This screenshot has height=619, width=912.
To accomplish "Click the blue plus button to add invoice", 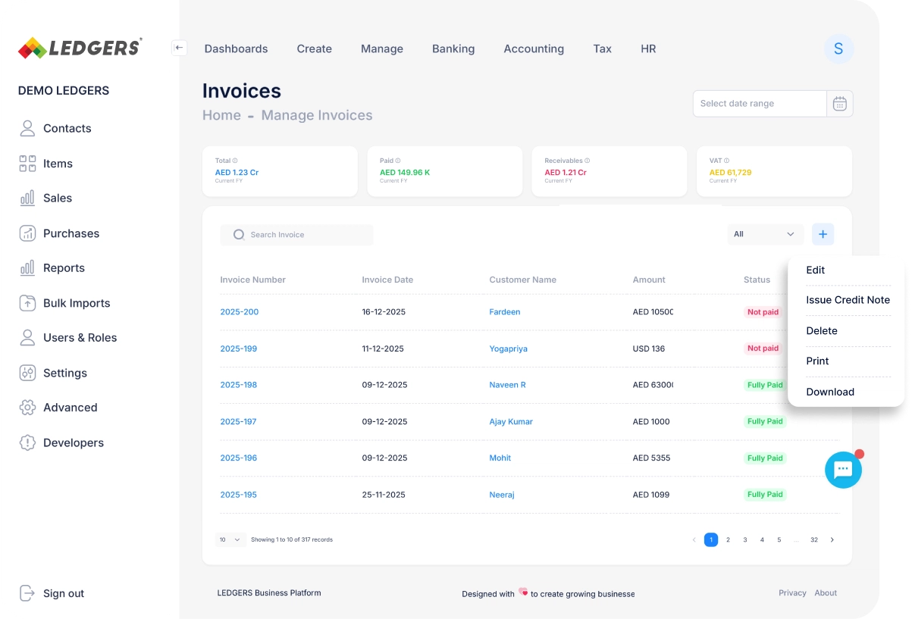I will coord(823,234).
